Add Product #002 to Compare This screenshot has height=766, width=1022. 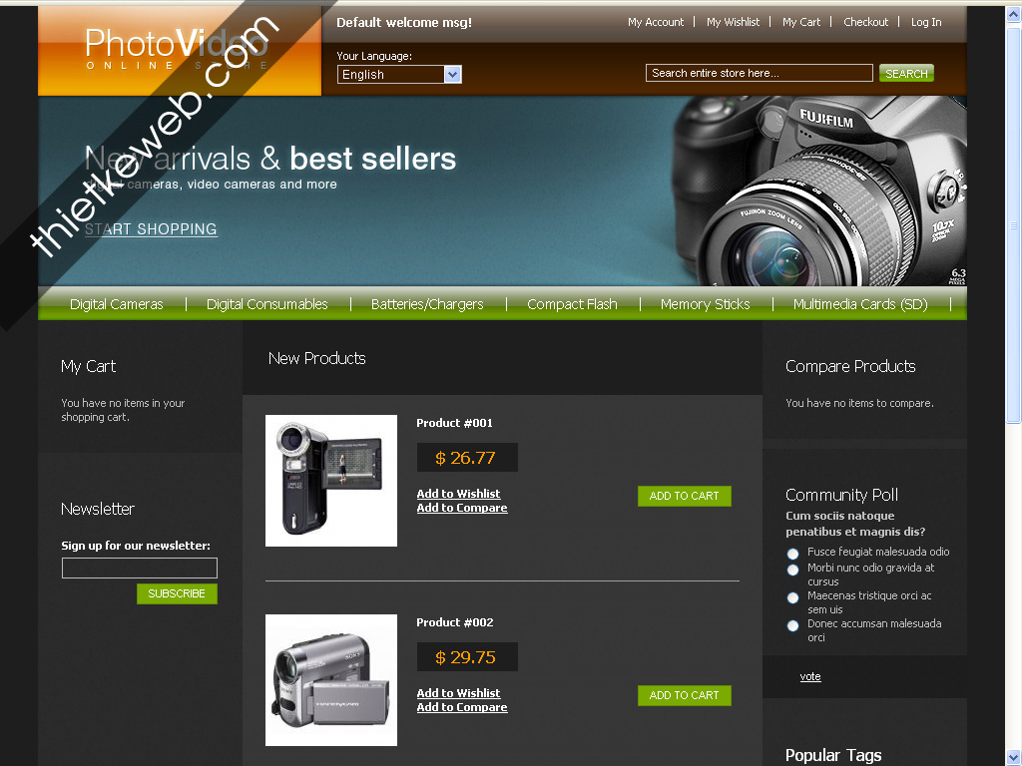click(x=462, y=707)
